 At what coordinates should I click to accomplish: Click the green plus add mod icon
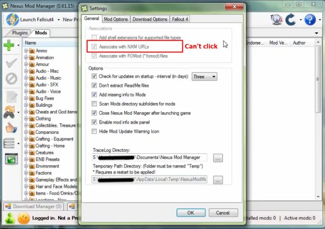(9, 45)
